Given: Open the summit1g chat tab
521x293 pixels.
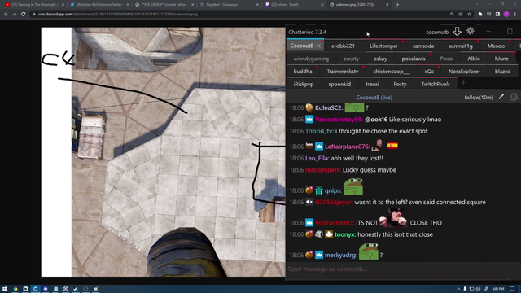Looking at the screenshot, I should click(x=461, y=46).
